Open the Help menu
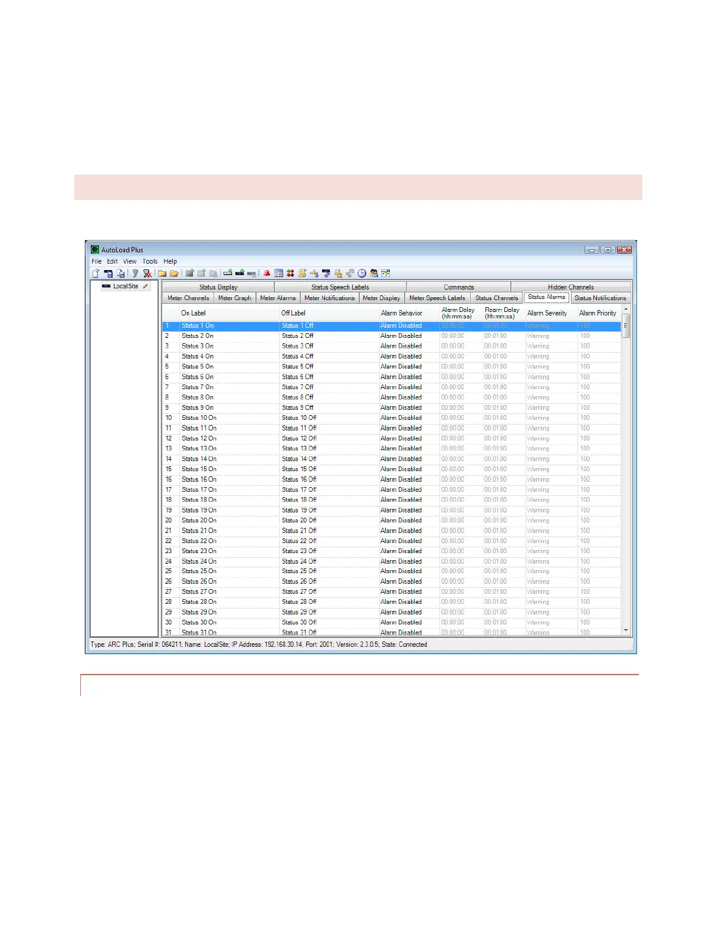 170,261
